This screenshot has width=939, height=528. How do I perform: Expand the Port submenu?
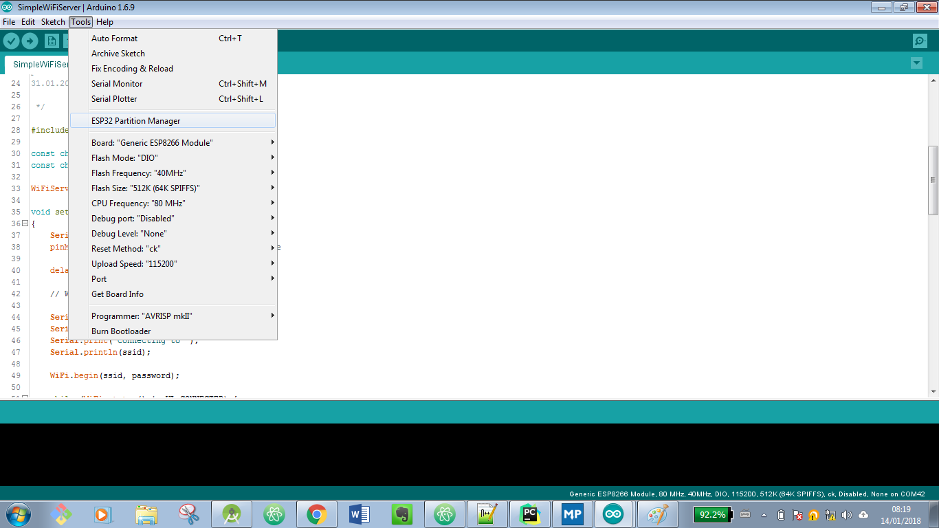(x=173, y=279)
